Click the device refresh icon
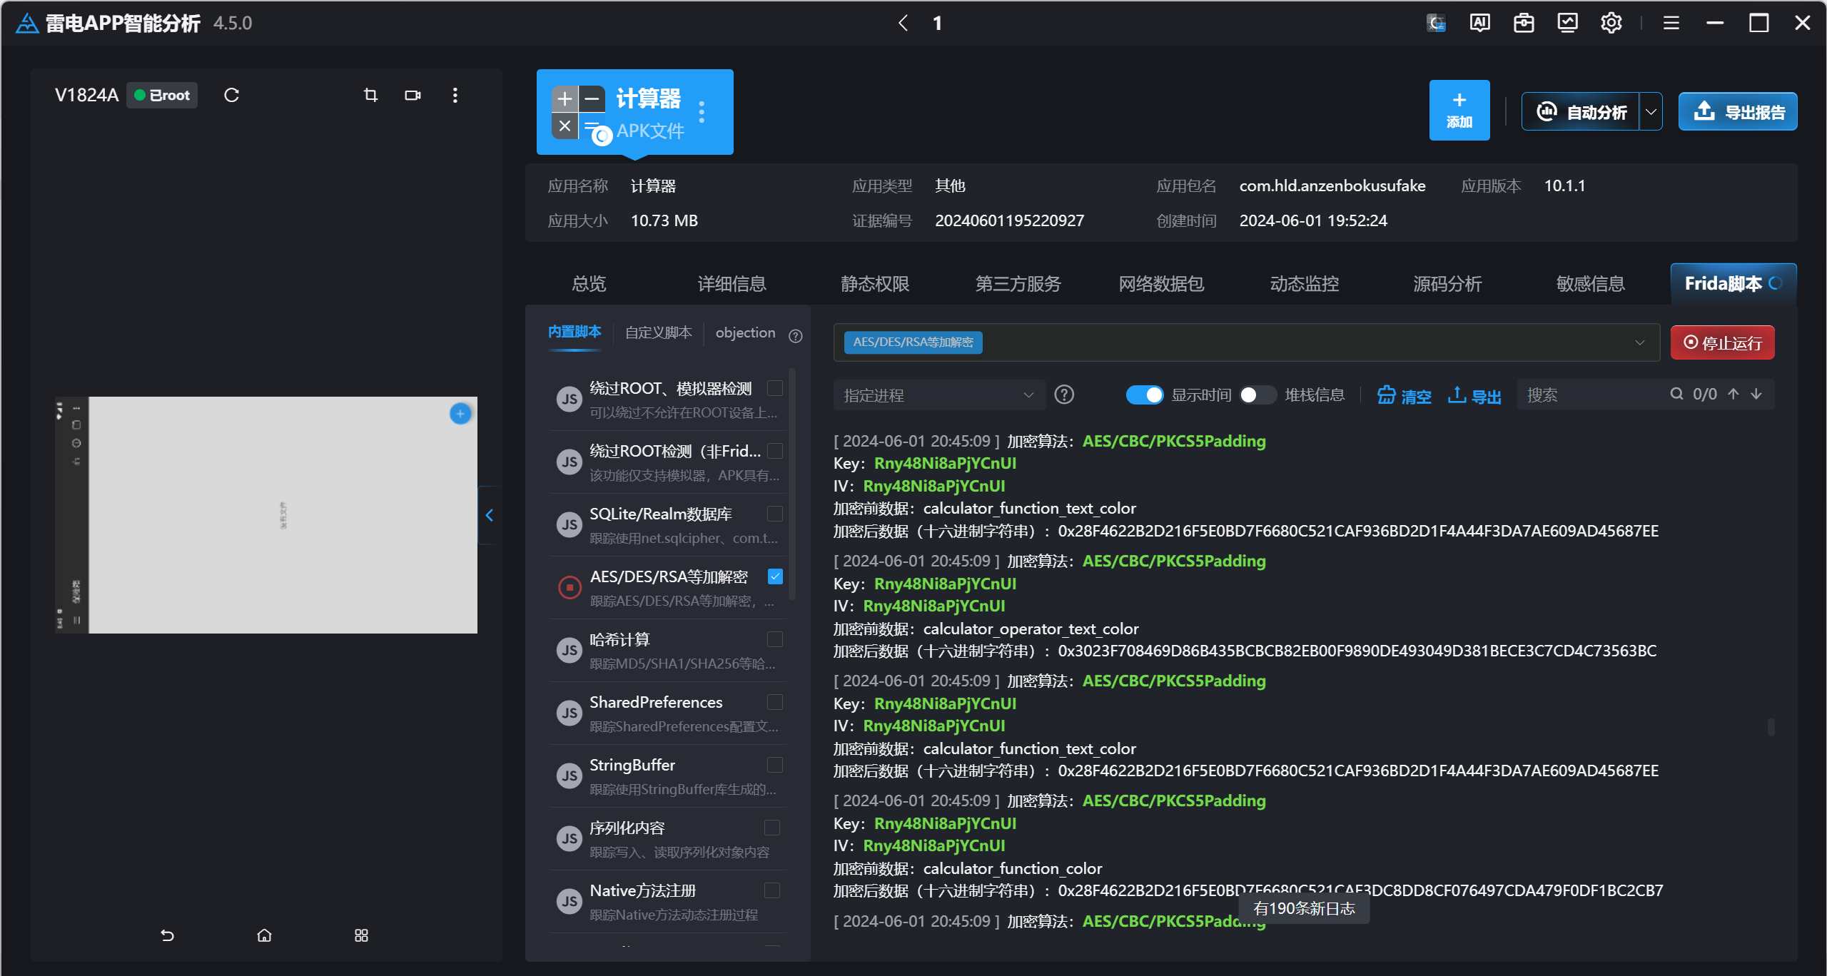 231,95
